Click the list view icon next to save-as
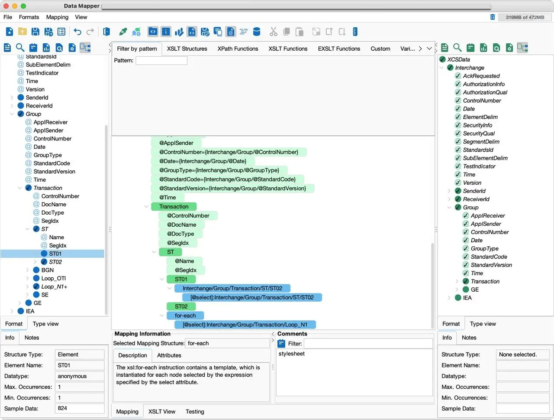Viewport: 554px width, 420px height. pyautogui.click(x=61, y=32)
